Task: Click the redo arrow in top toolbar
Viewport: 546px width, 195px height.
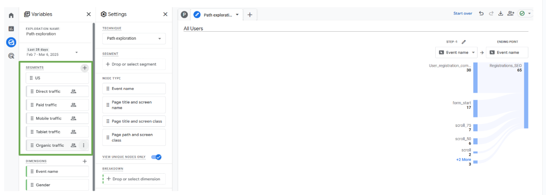Action: coord(491,14)
